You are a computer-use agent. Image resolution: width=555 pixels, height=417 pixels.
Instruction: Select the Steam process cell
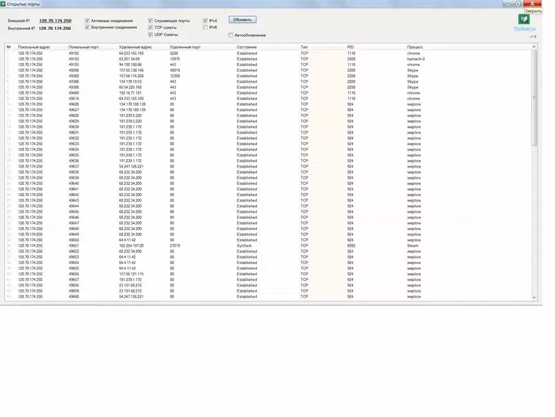click(413, 245)
